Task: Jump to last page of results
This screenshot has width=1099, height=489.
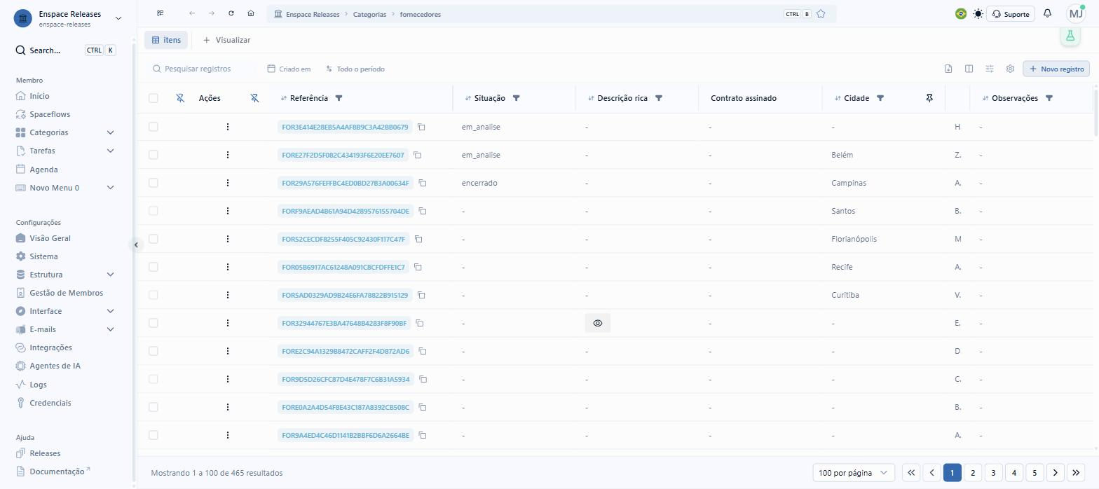Action: tap(1076, 473)
